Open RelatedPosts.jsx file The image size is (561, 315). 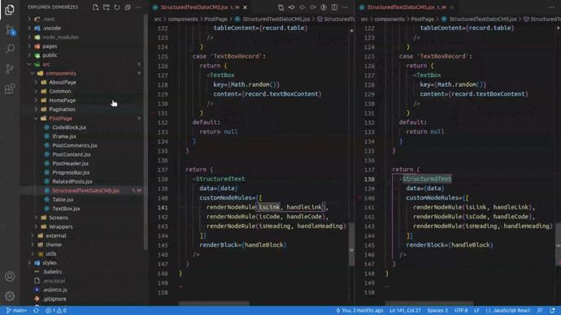pos(72,181)
